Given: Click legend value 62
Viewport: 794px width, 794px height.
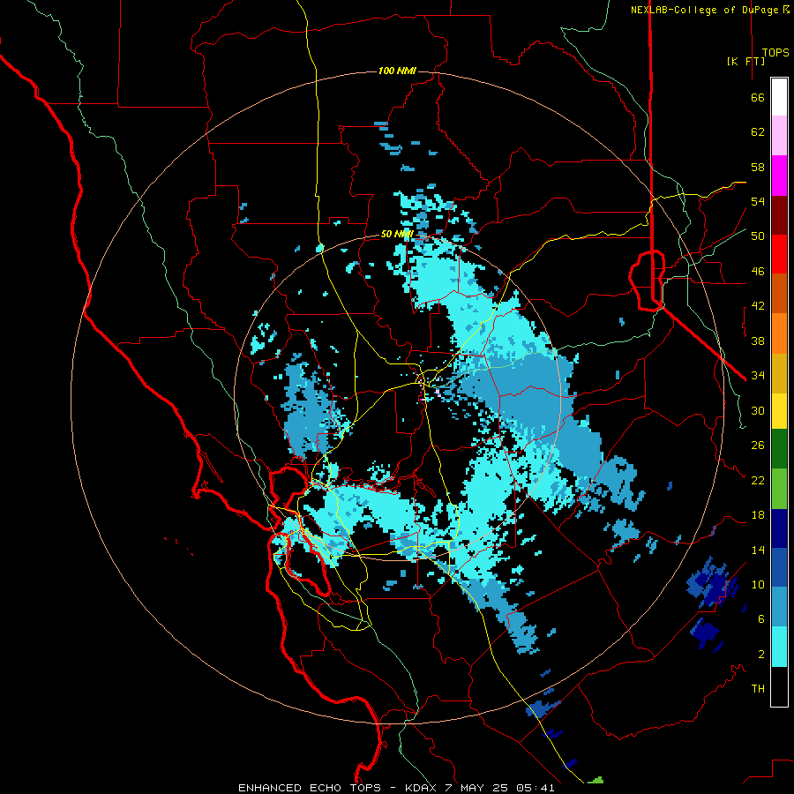Looking at the screenshot, I should point(758,132).
